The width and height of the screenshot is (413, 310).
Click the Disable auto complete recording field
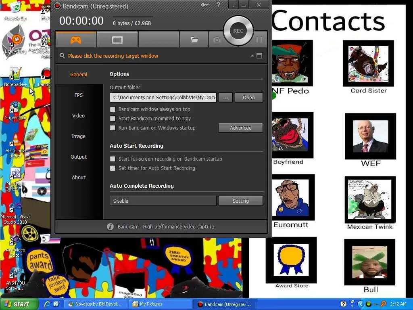coord(163,201)
